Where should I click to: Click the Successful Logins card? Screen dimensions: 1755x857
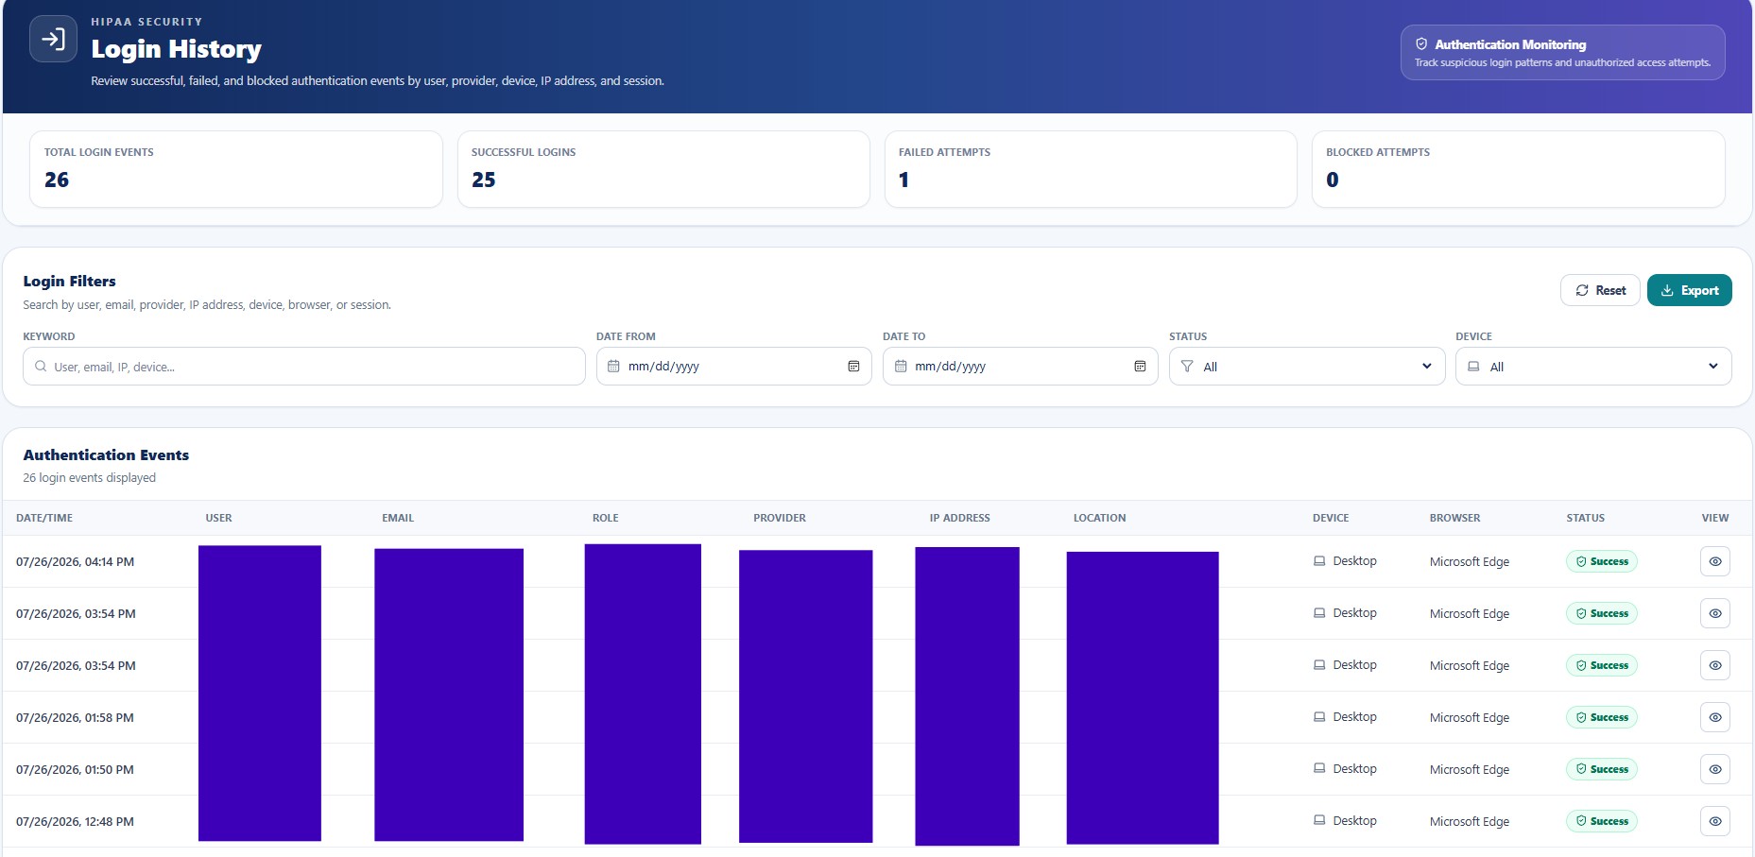coord(663,169)
